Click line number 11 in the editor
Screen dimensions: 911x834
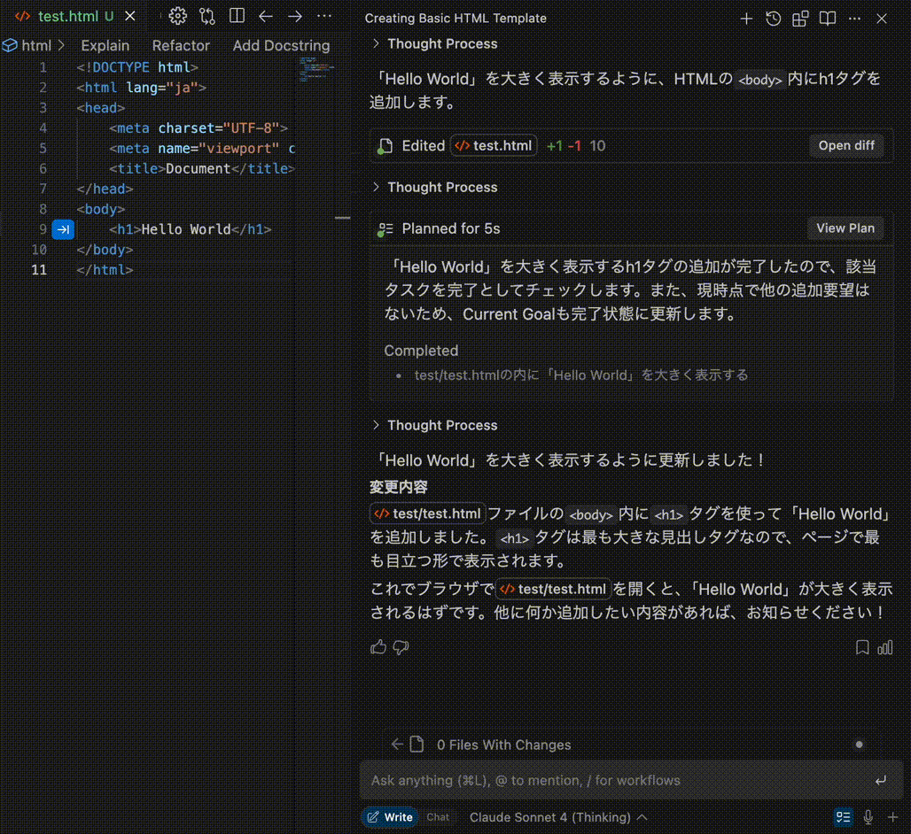tap(39, 270)
